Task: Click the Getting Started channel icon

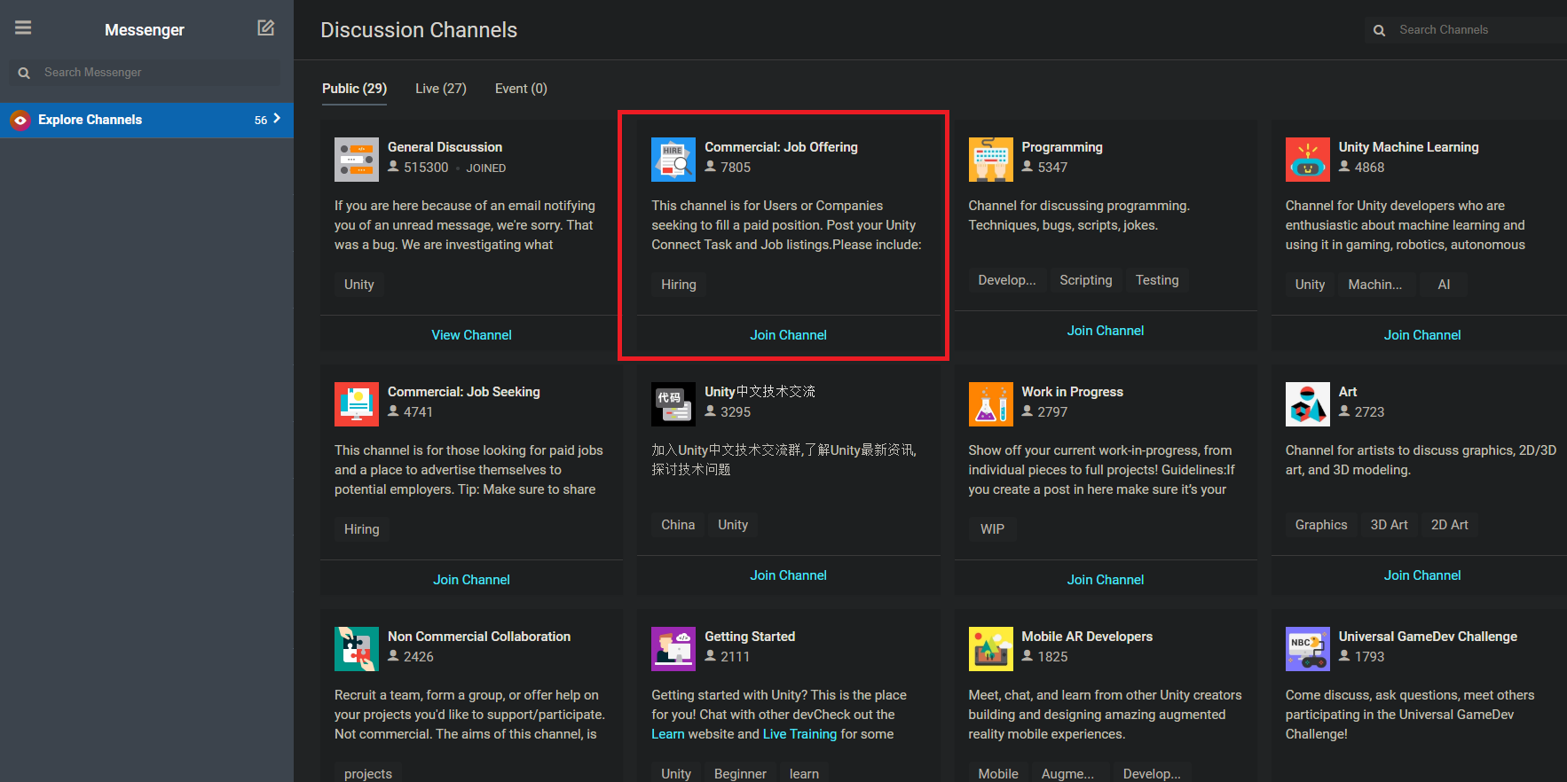Action: (x=673, y=649)
